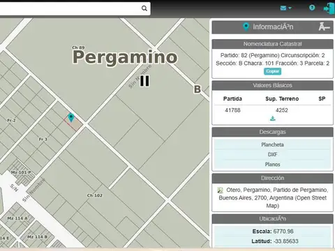The width and height of the screenshot is (335, 251).
Task: Click the Ubicación section header
Action: click(272, 219)
